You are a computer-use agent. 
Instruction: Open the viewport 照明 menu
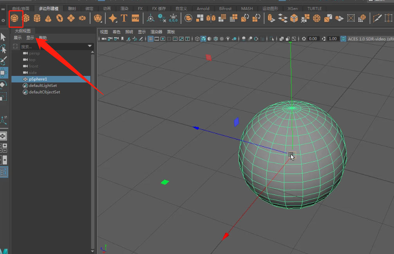[129, 32]
